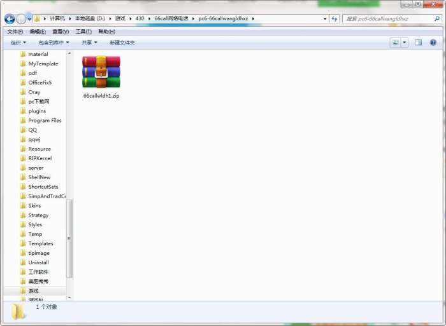Open the 组织 dropdown
The image size is (446, 326).
[x=18, y=43]
